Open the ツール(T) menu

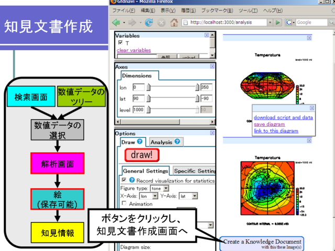pyautogui.click(x=248, y=10)
